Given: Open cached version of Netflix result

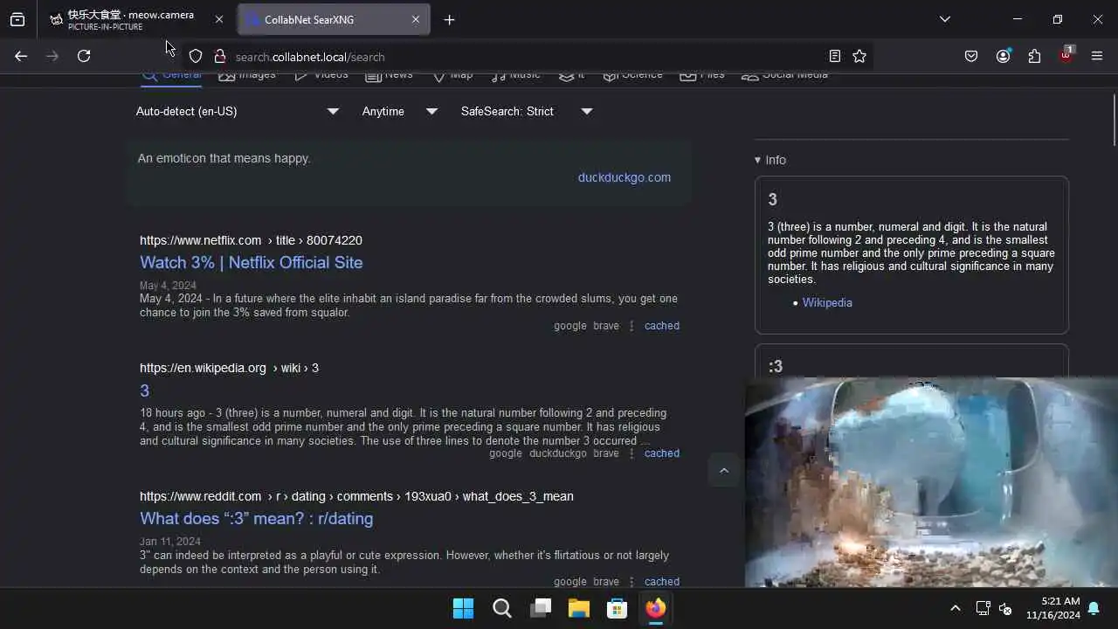Looking at the screenshot, I should point(662,326).
